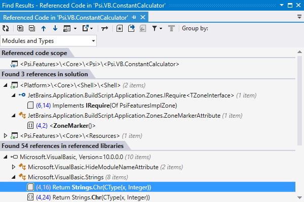This screenshot has height=202, width=304.
Task: Click the Refresh results icon
Action: click(6, 29)
